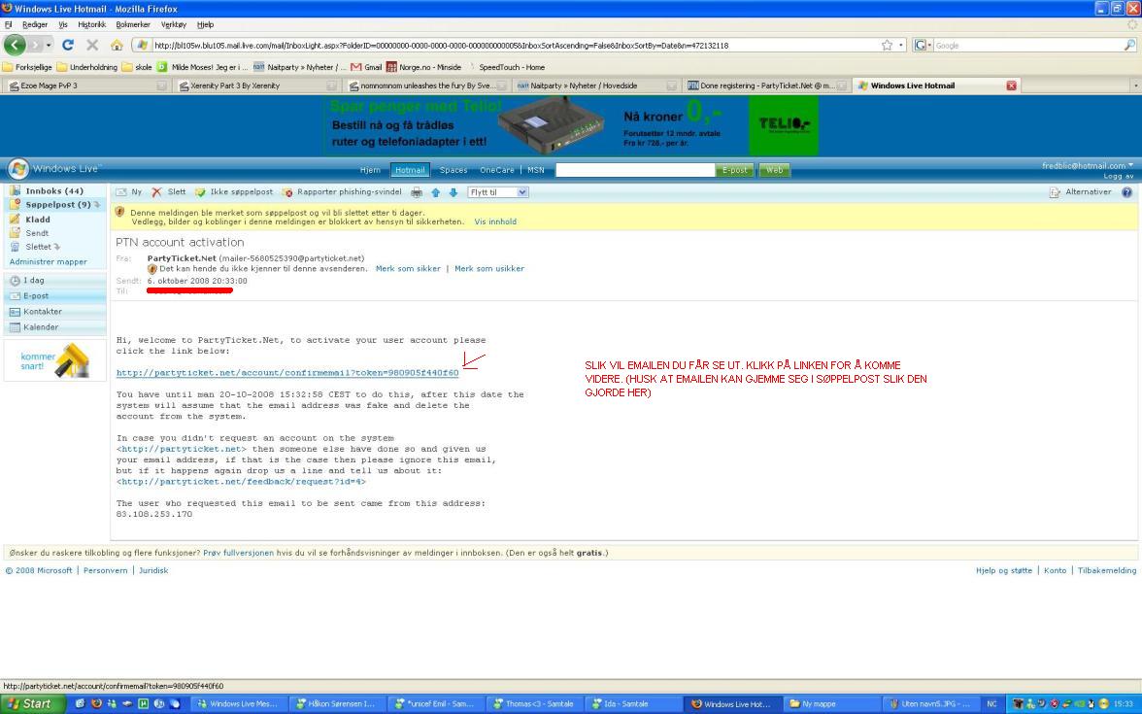Image resolution: width=1142 pixels, height=714 pixels.
Task: Stop loading with the X icon
Action: pyautogui.click(x=92, y=45)
